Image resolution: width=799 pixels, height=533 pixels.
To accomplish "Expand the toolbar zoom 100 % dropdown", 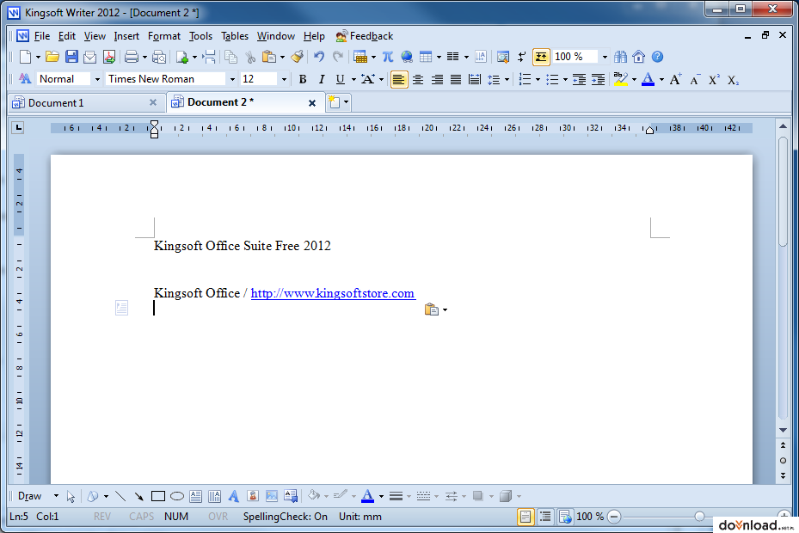I will [605, 57].
